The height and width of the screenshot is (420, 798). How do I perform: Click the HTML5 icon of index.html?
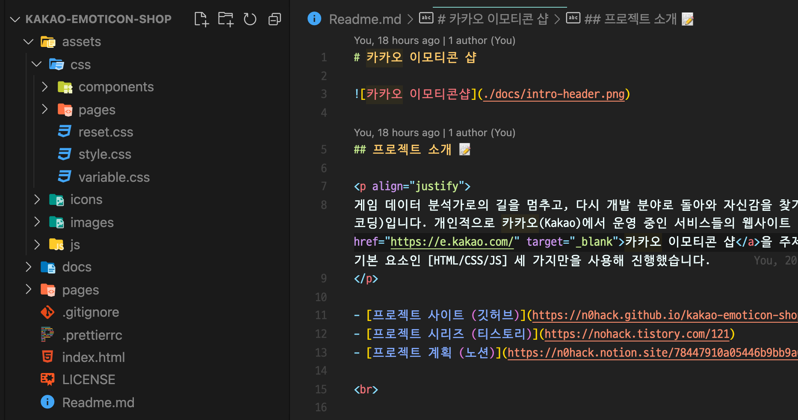(x=47, y=357)
